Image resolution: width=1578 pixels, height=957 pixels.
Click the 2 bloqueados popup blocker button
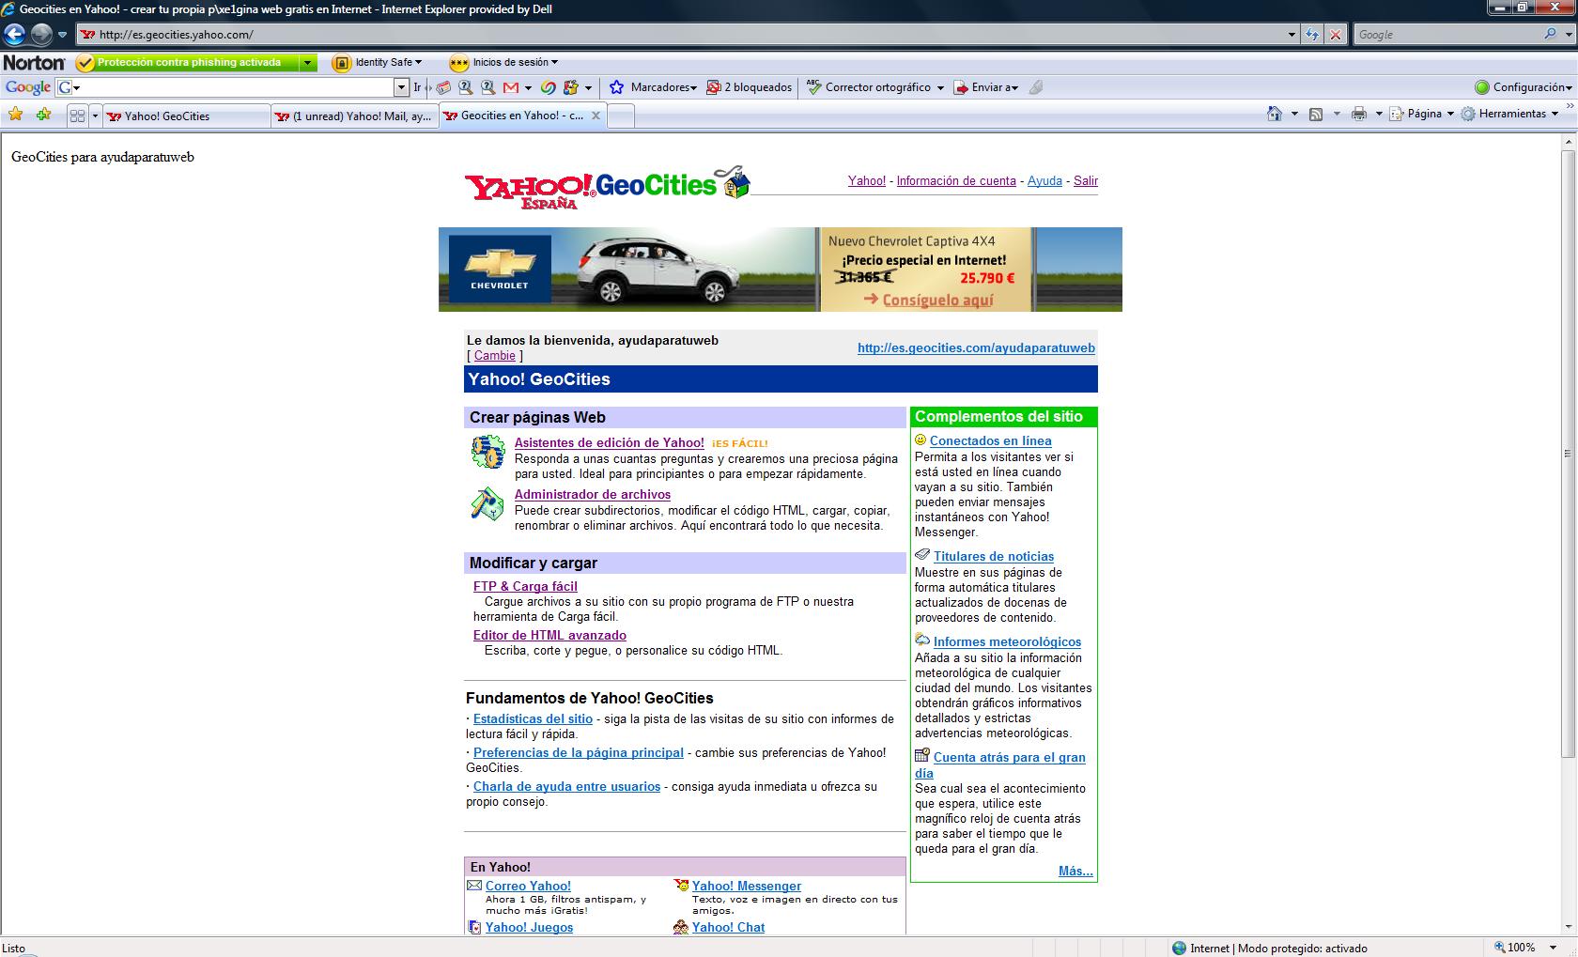(x=749, y=87)
